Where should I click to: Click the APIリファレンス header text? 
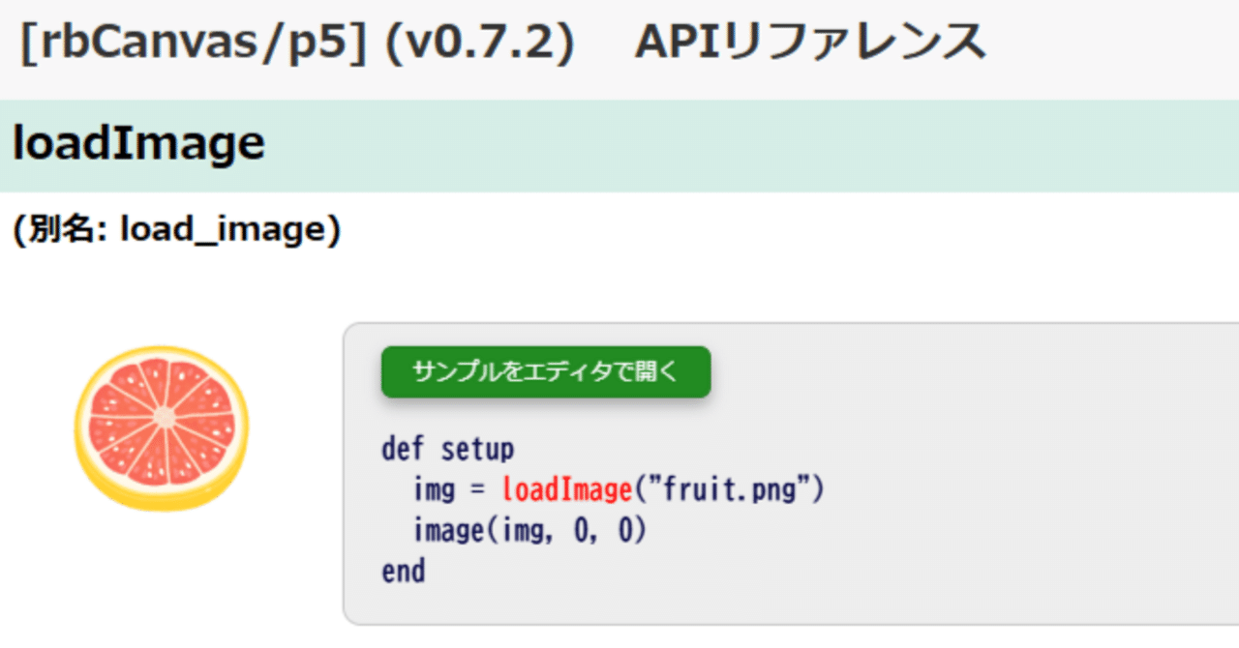(810, 44)
